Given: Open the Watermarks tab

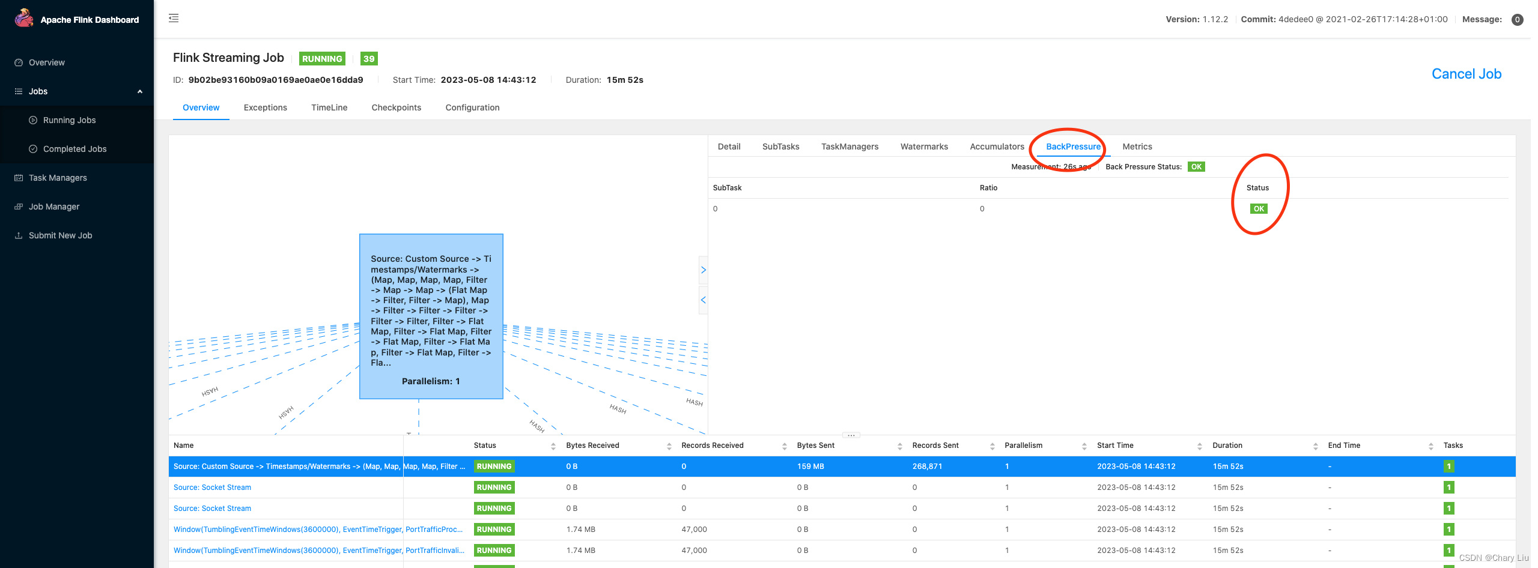Looking at the screenshot, I should [x=924, y=147].
